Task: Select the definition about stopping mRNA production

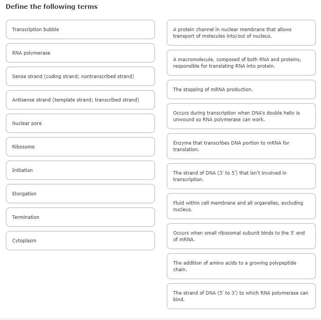Action: click(x=241, y=89)
